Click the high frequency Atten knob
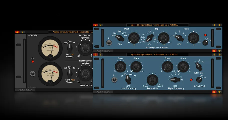 [x=183, y=67]
